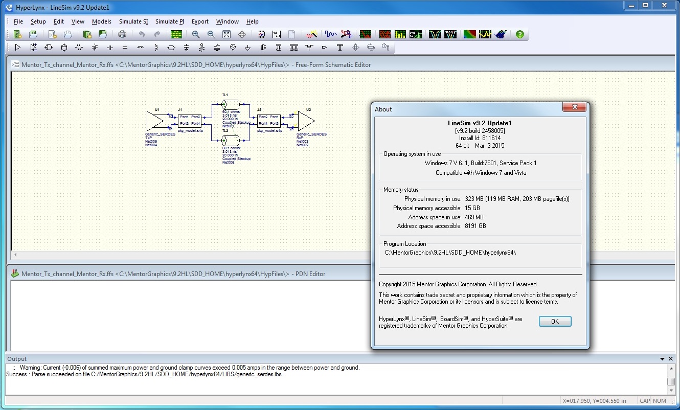Click 'LineSim v9.2 Update1' heading in About
Viewport: 680px width, 410px height.
(x=480, y=123)
